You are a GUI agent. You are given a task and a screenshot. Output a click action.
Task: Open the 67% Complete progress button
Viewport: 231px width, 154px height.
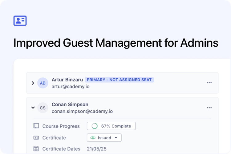point(111,126)
